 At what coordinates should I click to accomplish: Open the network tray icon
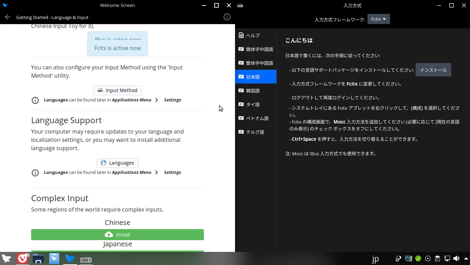coord(447,258)
